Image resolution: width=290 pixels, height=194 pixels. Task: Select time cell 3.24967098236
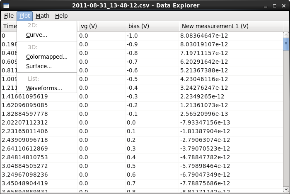(39, 175)
